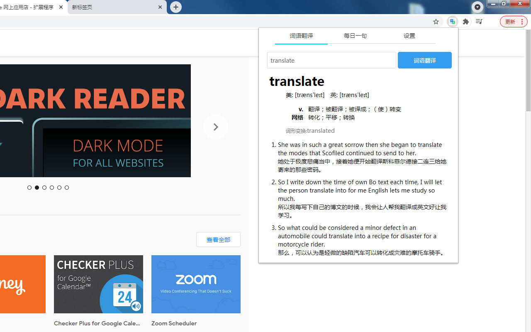Click the carousel next arrow on Dark Reader banner

click(215, 127)
